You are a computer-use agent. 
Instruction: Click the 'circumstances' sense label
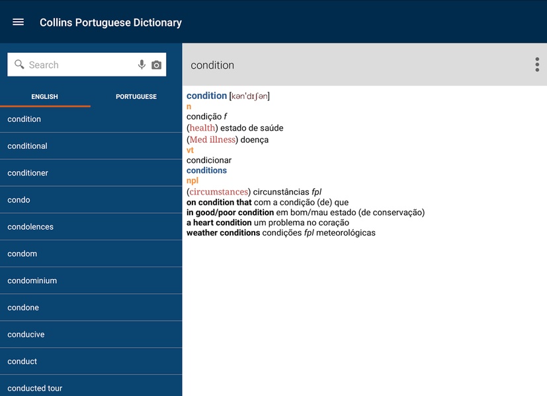(219, 192)
